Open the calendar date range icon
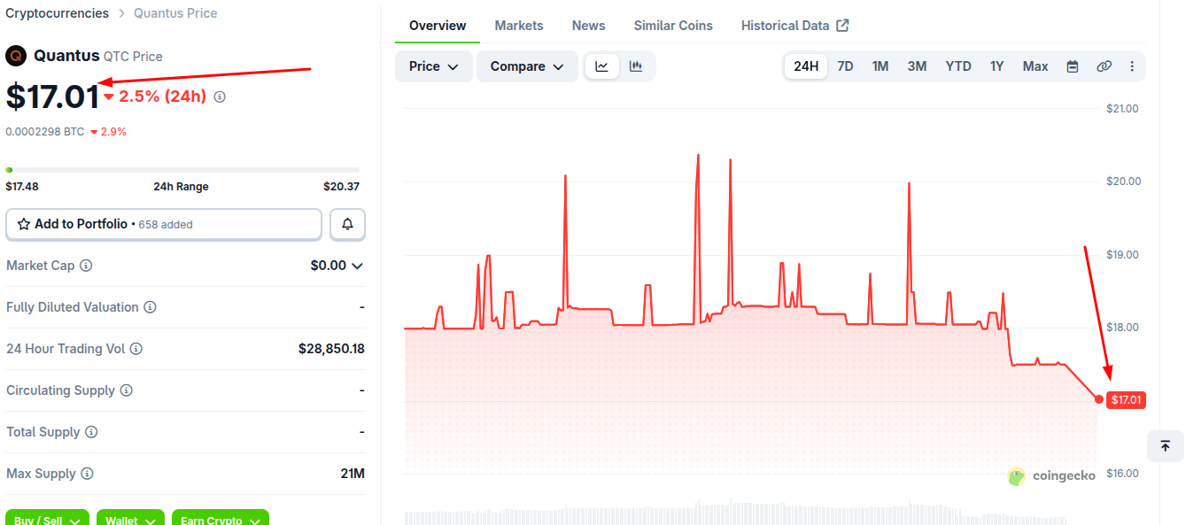Viewport: 1201px width, 525px height. pos(1073,66)
